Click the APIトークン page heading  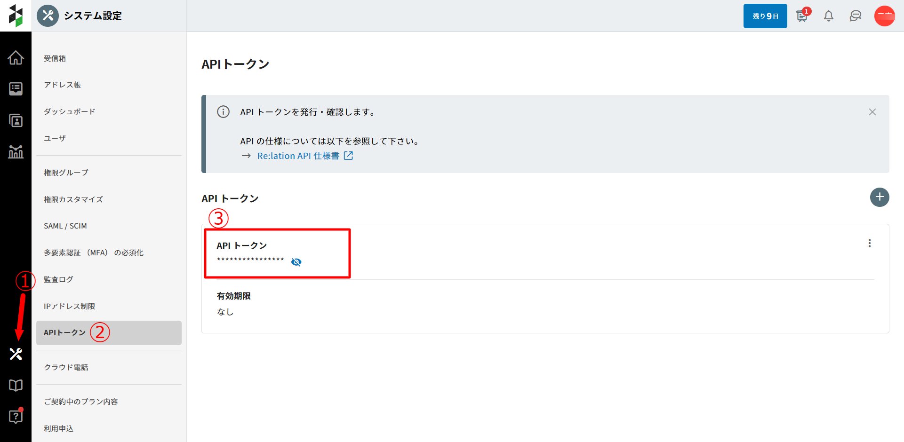235,64
